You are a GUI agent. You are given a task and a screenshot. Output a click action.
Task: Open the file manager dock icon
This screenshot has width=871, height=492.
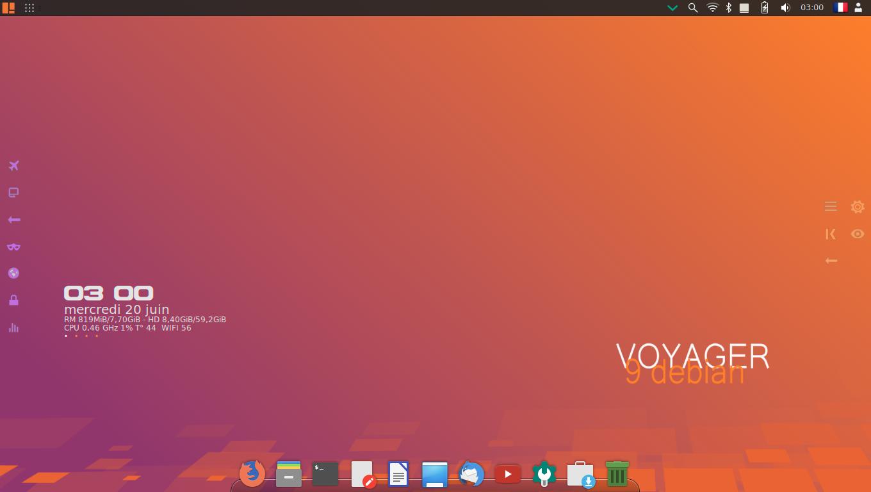(x=289, y=474)
